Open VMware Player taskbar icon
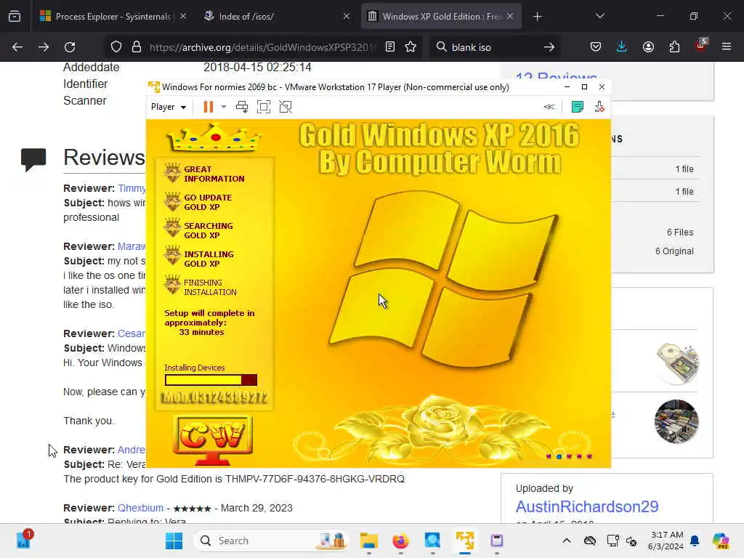 tap(465, 541)
